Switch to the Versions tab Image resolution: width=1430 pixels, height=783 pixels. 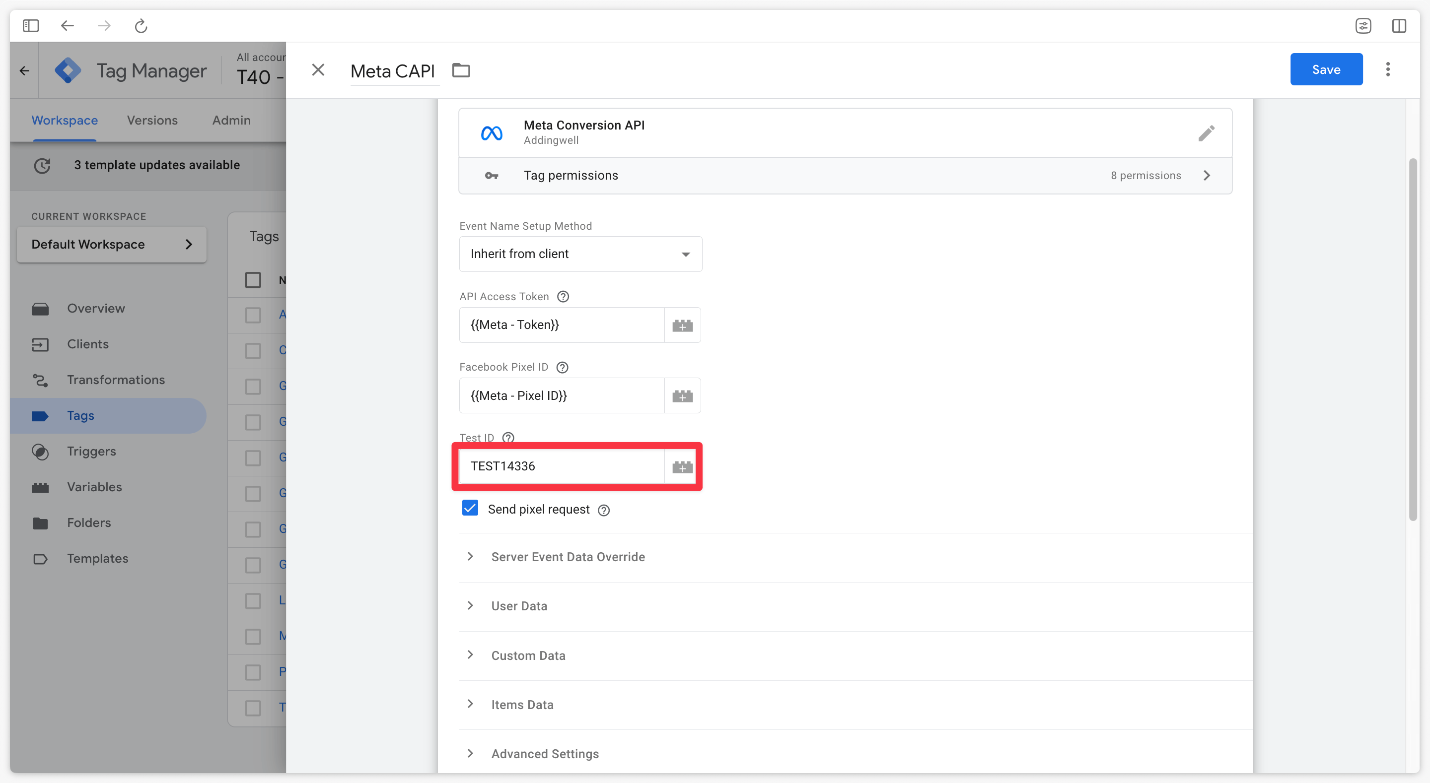152,121
